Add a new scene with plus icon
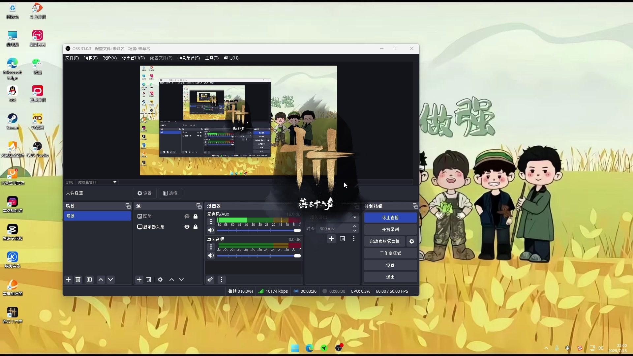Viewport: 633px width, 356px height. click(68, 280)
